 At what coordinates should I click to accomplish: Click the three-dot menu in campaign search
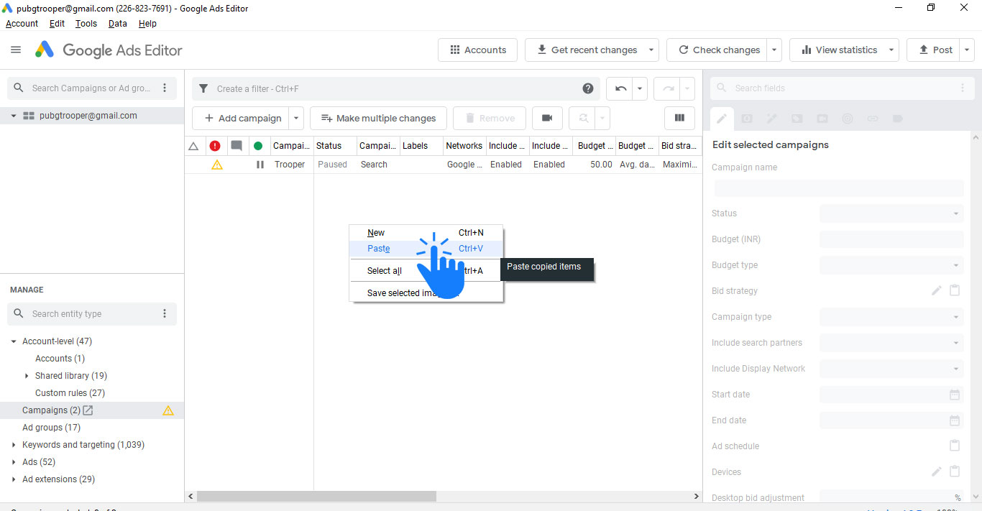(x=165, y=88)
